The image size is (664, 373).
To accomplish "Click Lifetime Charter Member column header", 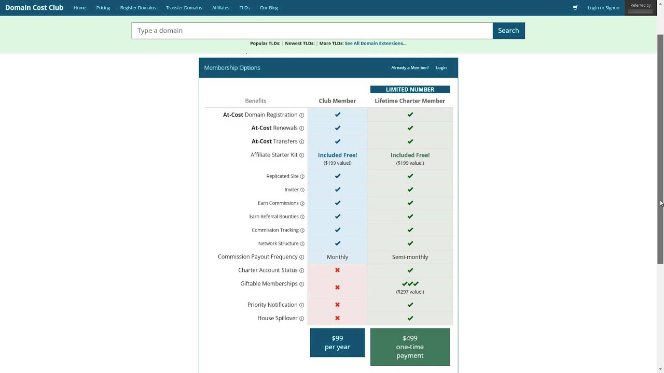I will 410,101.
